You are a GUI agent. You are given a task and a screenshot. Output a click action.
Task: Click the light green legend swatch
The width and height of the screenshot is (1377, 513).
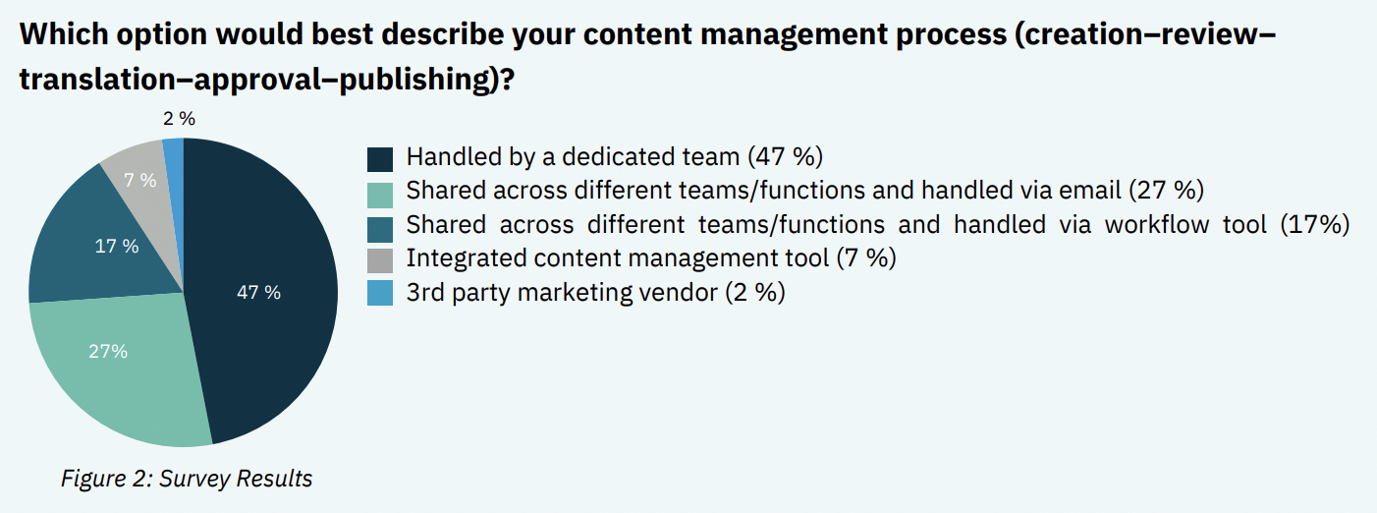point(380,193)
